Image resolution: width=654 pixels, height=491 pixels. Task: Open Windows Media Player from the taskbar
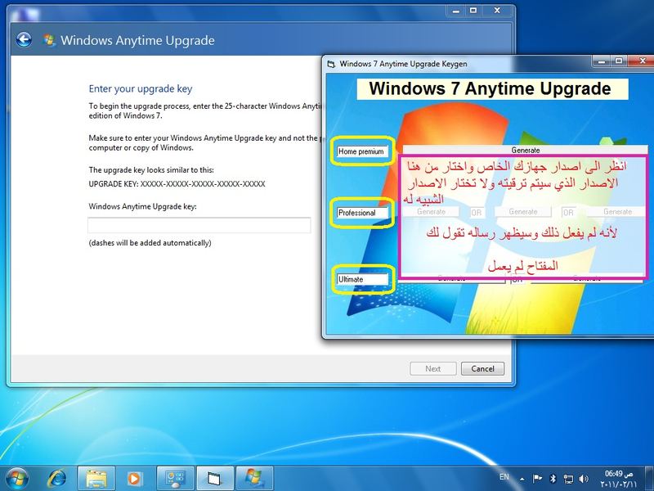135,476
